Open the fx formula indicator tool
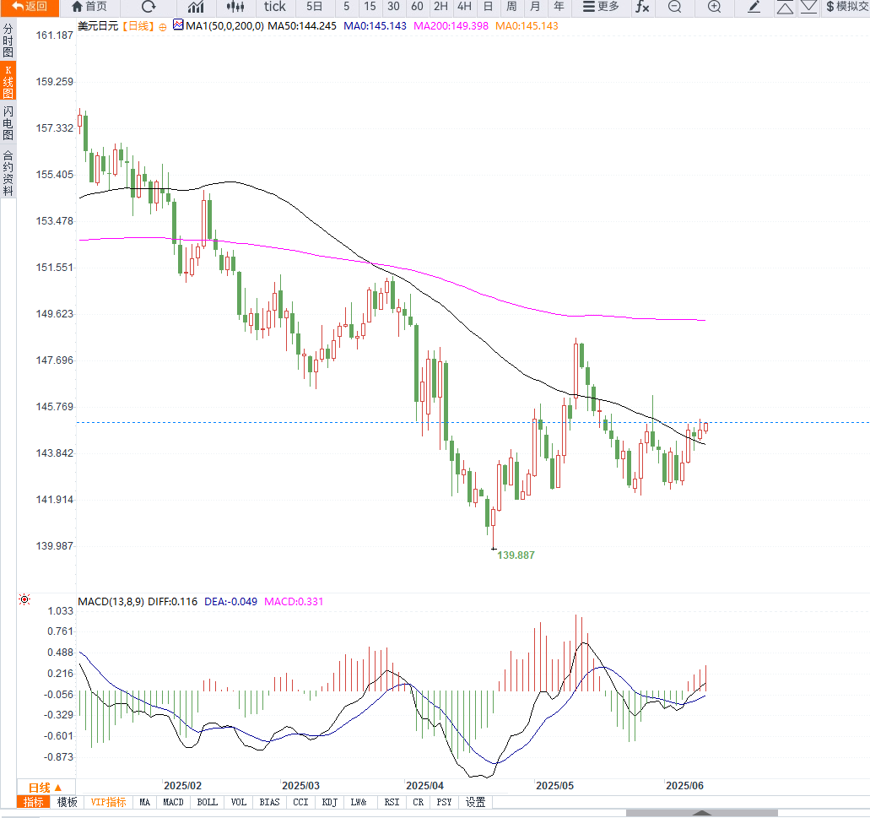This screenshot has height=818, width=870. [x=642, y=7]
